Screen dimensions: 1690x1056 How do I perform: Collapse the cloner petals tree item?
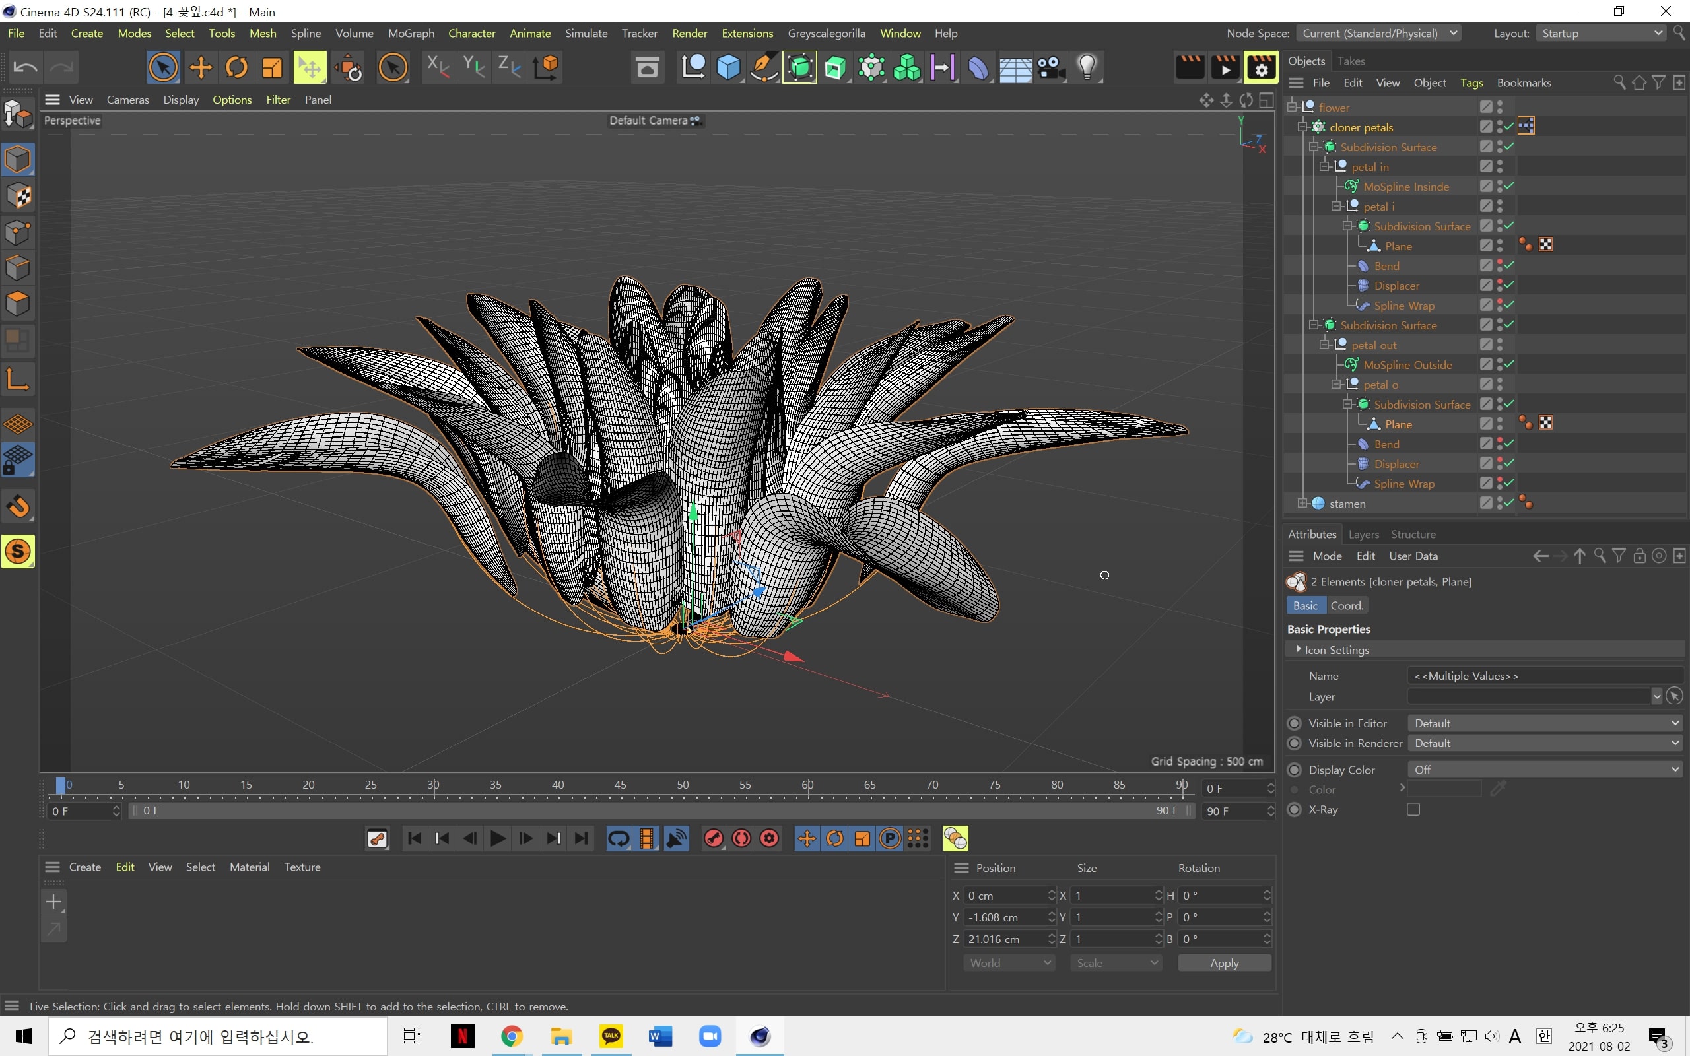coord(1302,127)
